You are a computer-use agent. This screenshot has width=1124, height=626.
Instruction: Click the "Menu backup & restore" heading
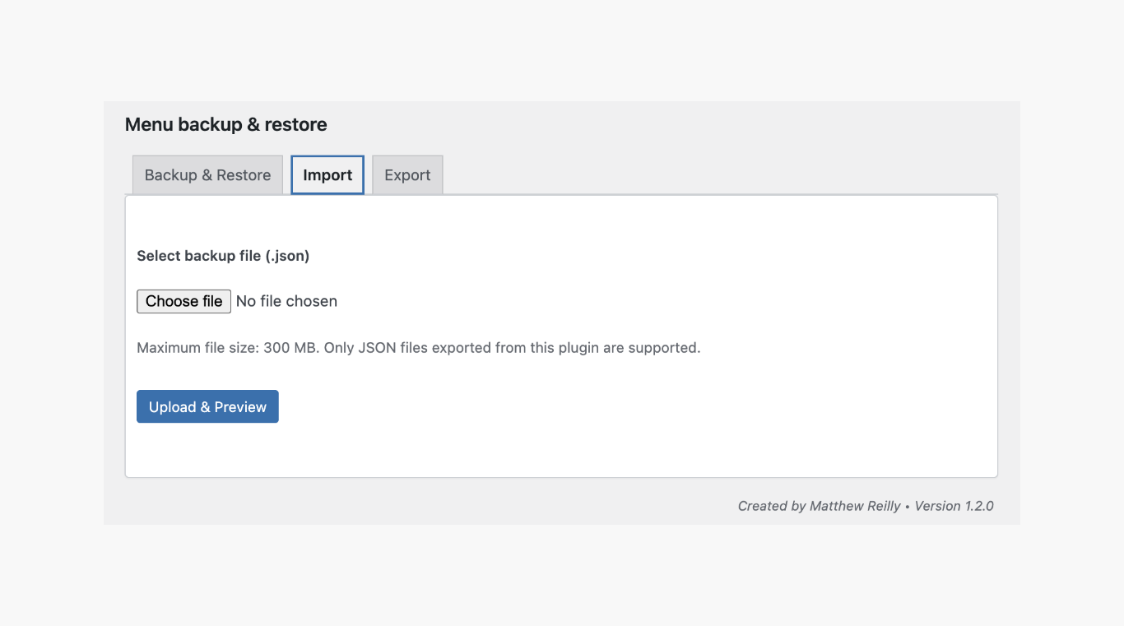(225, 125)
